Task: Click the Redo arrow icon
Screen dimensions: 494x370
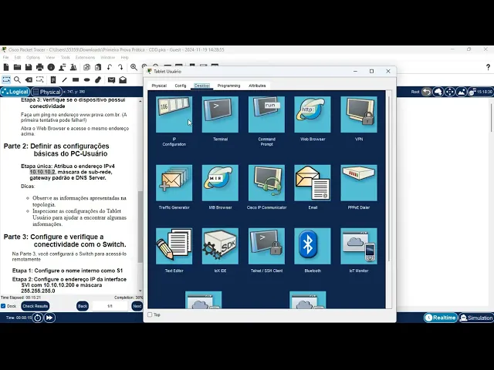Action: click(x=120, y=67)
